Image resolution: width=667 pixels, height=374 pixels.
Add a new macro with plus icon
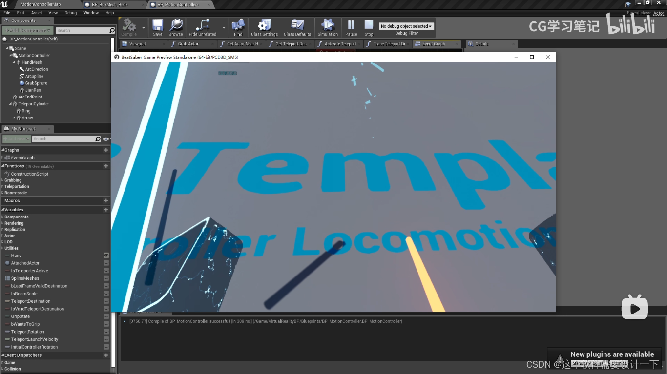pyautogui.click(x=106, y=200)
